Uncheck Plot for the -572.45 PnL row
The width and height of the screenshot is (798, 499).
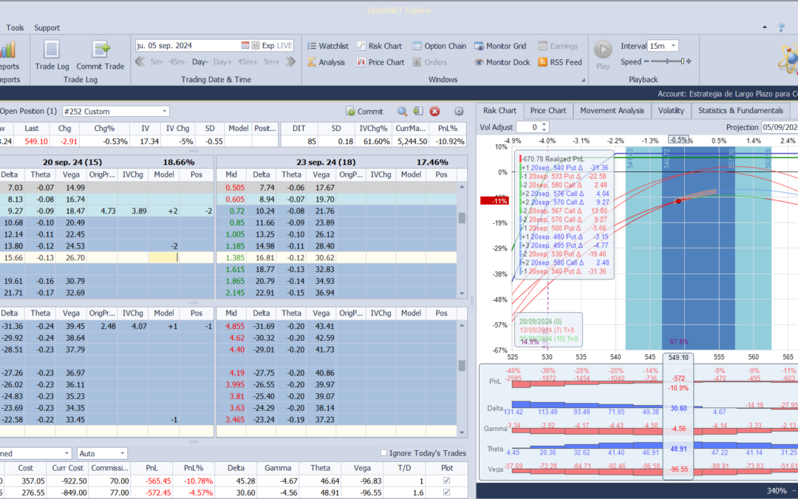point(446,492)
